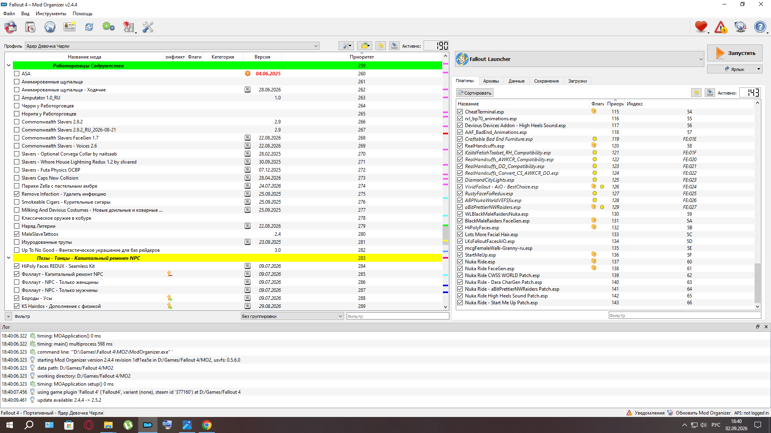Viewport: 771px width, 433px height.
Task: Click the Запустить run button
Action: coord(734,53)
